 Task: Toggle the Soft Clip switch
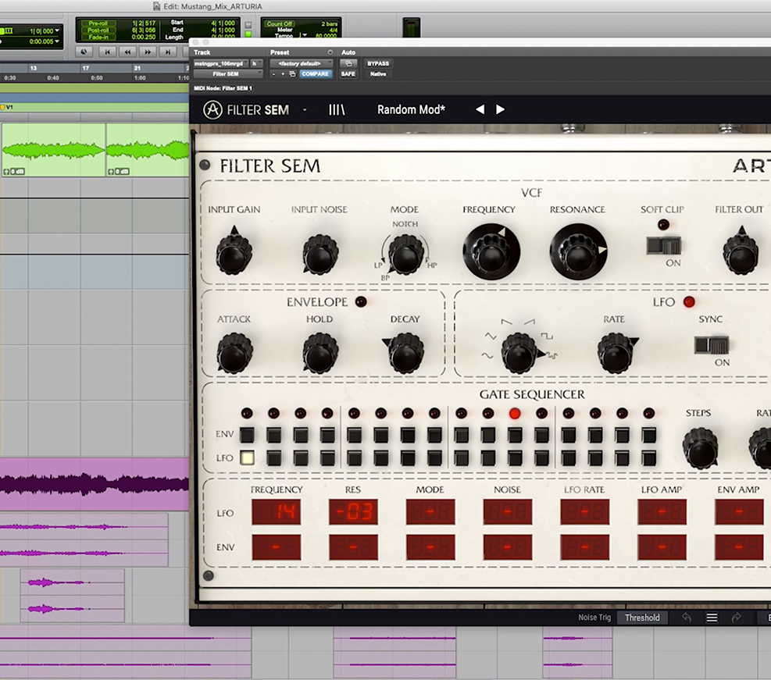663,246
